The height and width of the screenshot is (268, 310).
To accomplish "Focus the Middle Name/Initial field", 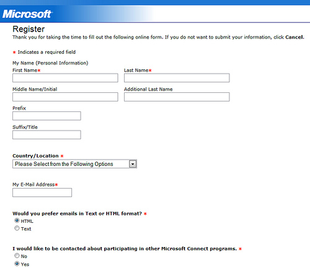I will coord(65,97).
